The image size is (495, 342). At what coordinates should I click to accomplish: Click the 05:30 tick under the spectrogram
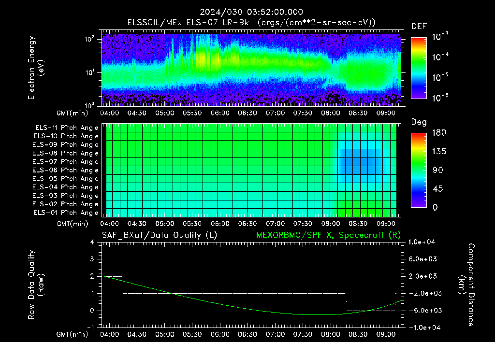click(192, 113)
